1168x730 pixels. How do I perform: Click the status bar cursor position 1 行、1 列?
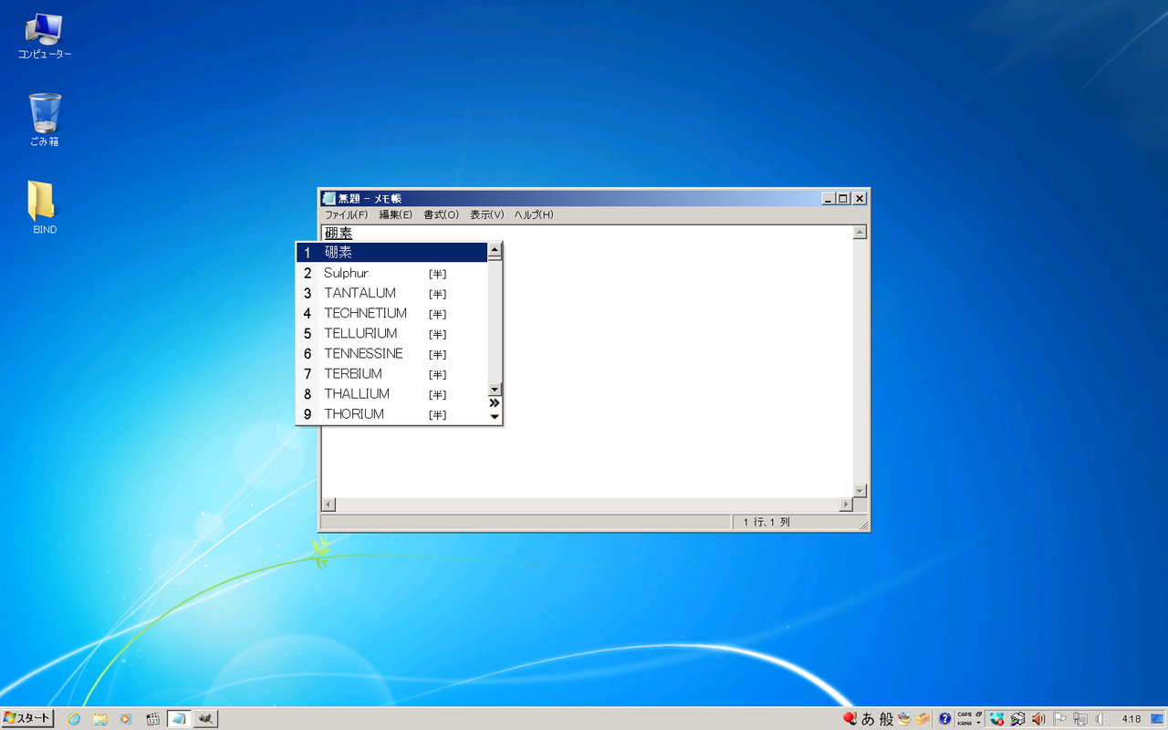[766, 522]
